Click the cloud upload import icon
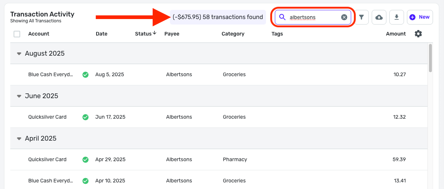The height and width of the screenshot is (189, 444). pyautogui.click(x=379, y=17)
